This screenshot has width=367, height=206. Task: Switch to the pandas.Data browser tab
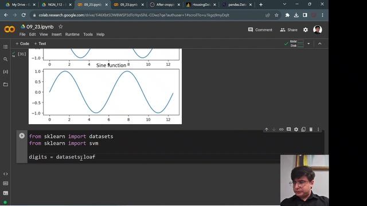236,5
